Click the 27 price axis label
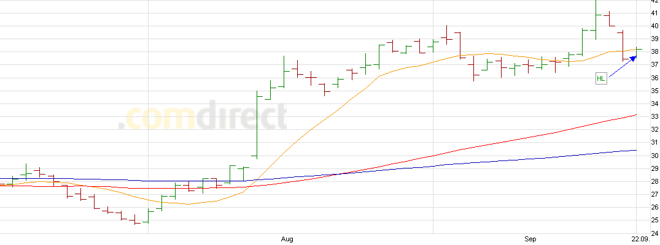The height and width of the screenshot is (245, 660). [x=654, y=194]
